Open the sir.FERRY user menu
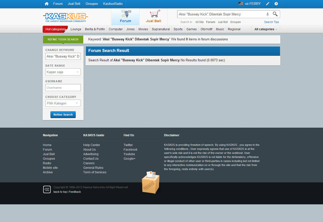This screenshot has width=323, height=222. click(x=253, y=4)
